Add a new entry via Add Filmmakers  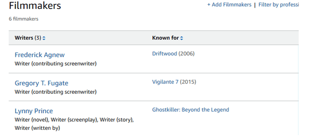pos(229,5)
